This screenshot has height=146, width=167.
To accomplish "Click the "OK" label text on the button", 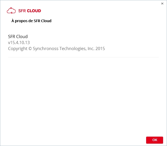I will coord(155,140).
